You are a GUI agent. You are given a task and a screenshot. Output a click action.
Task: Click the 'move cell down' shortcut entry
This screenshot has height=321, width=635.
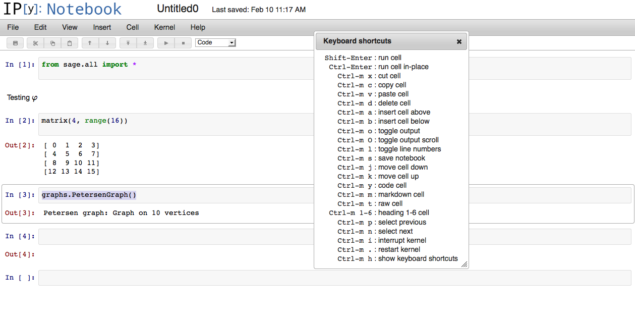pos(383,167)
